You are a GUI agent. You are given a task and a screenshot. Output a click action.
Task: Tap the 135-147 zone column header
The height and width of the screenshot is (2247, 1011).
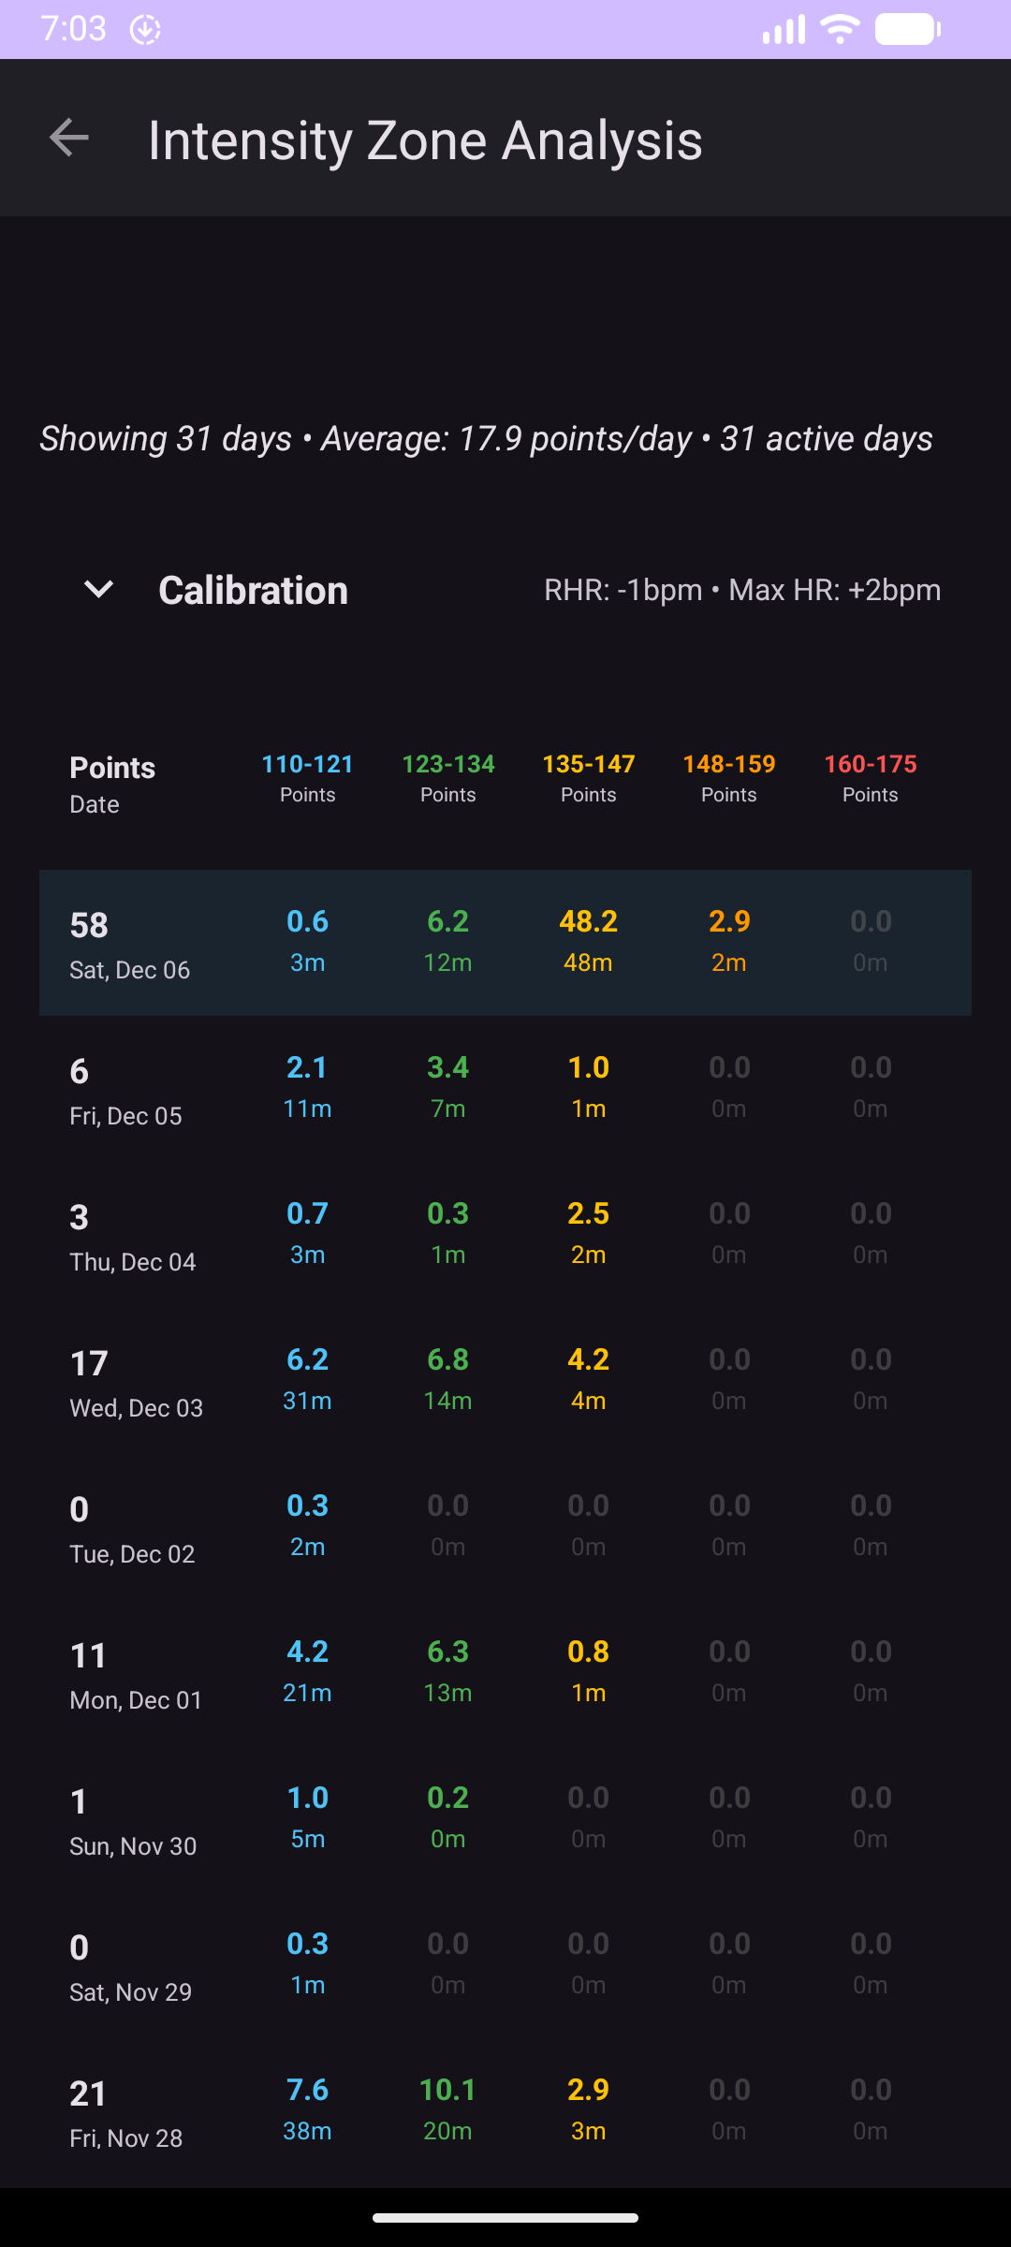(588, 778)
